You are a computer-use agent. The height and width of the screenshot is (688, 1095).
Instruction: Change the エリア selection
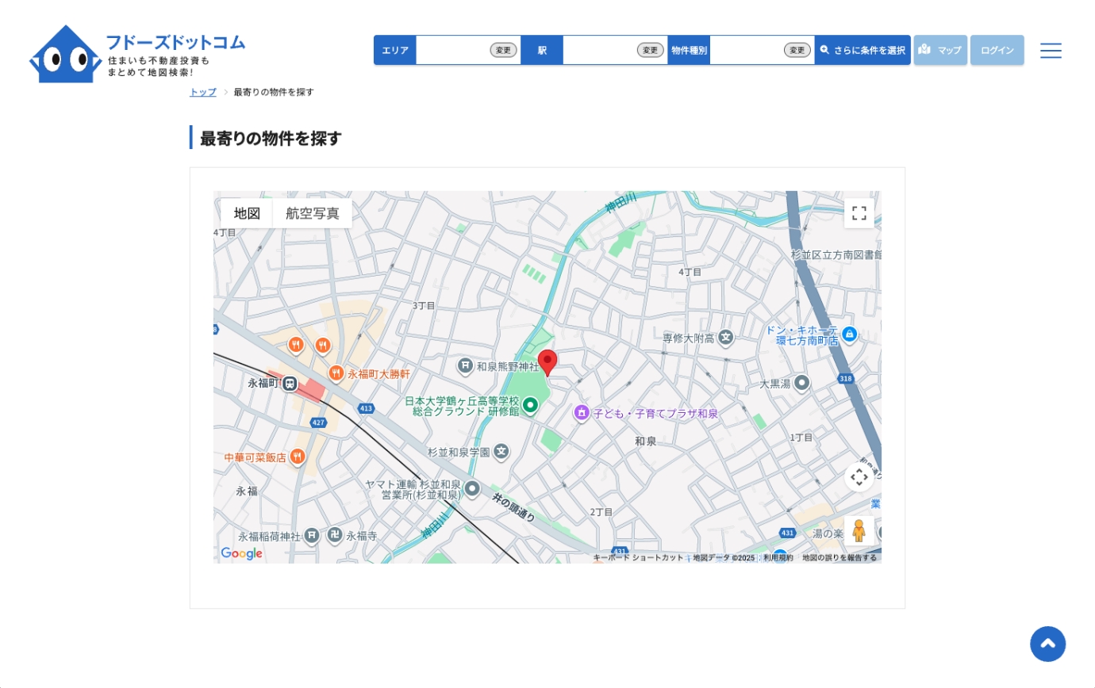503,50
